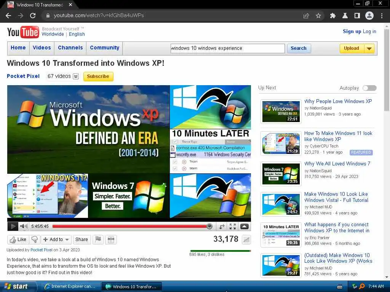390x292 pixels.
Task: Switch to Internet Explorer taskbar item
Action: (70, 287)
